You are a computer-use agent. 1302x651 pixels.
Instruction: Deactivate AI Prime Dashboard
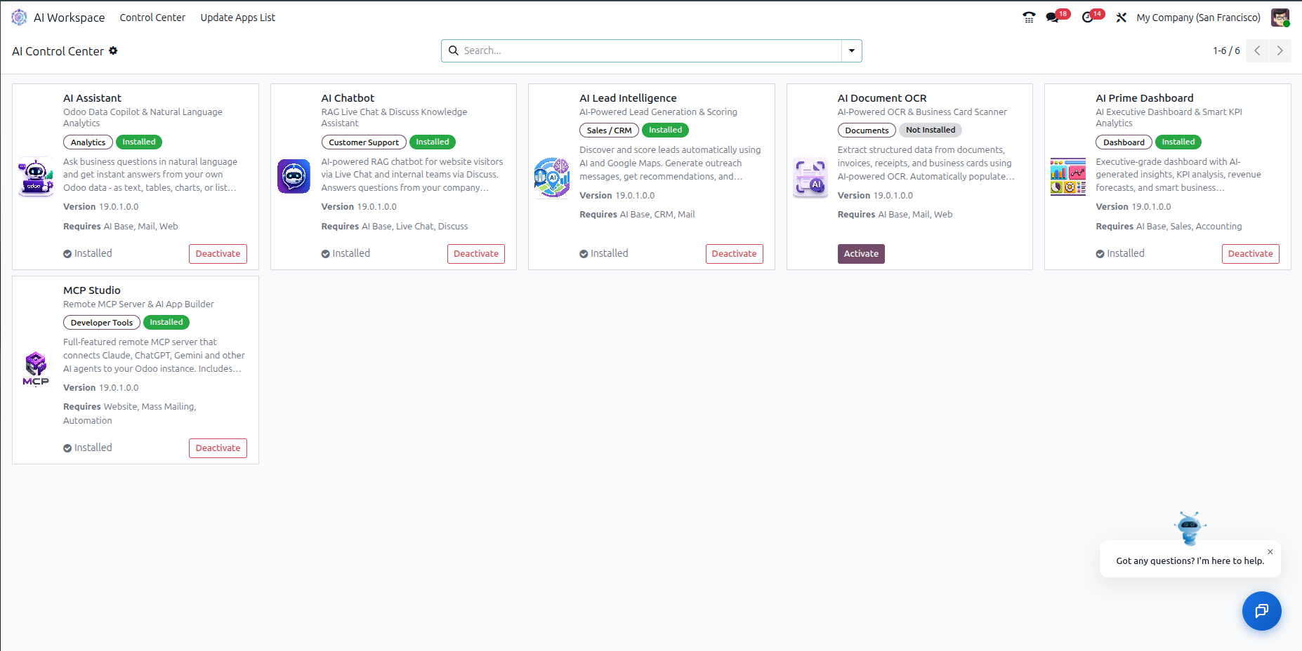1250,254
